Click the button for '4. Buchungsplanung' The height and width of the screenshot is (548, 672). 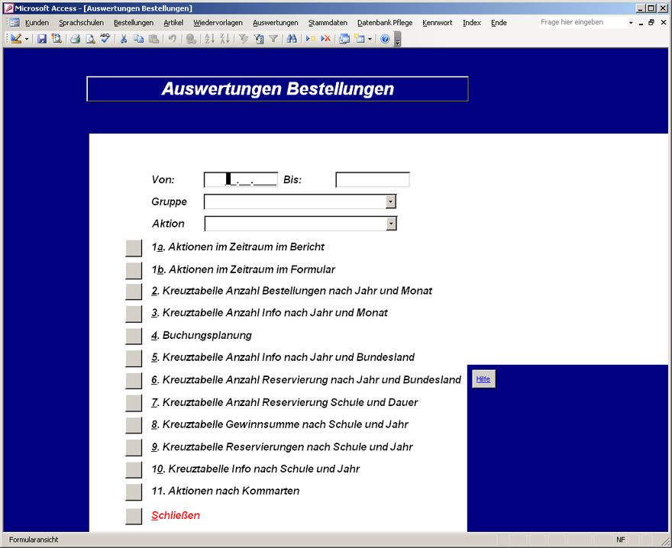click(134, 337)
